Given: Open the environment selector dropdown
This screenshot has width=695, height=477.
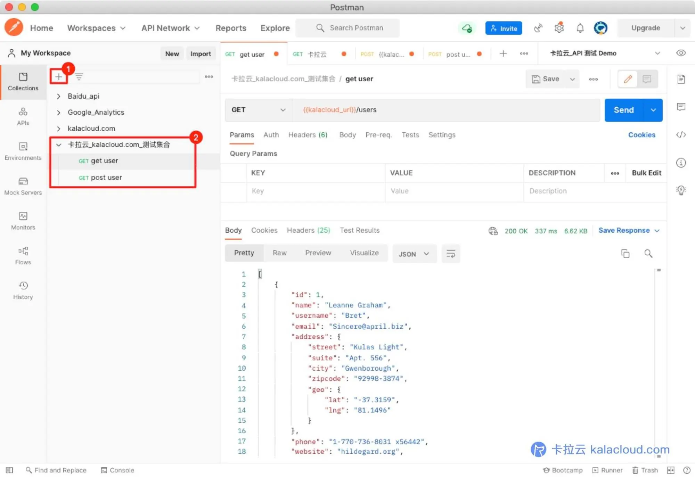Looking at the screenshot, I should (x=605, y=53).
